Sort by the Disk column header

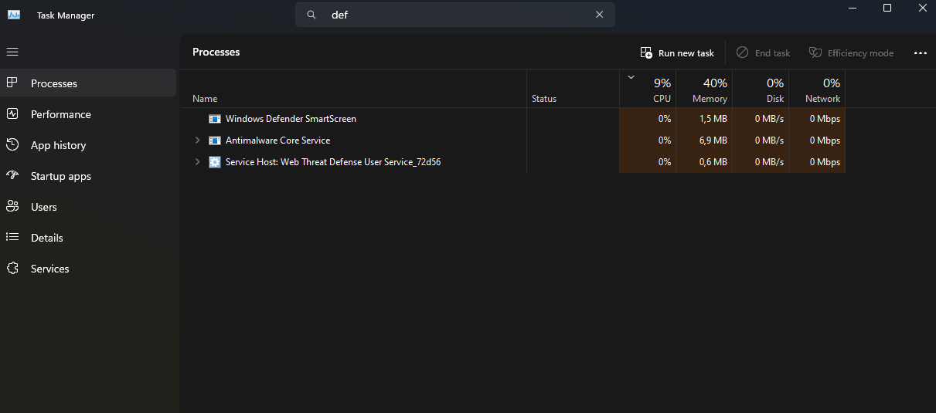(x=761, y=89)
